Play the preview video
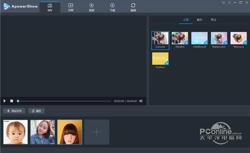 click(x=5, y=101)
